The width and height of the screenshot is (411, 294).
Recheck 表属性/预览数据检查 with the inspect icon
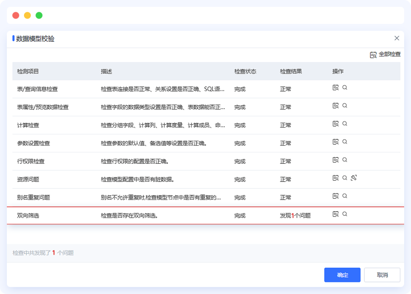(x=336, y=106)
